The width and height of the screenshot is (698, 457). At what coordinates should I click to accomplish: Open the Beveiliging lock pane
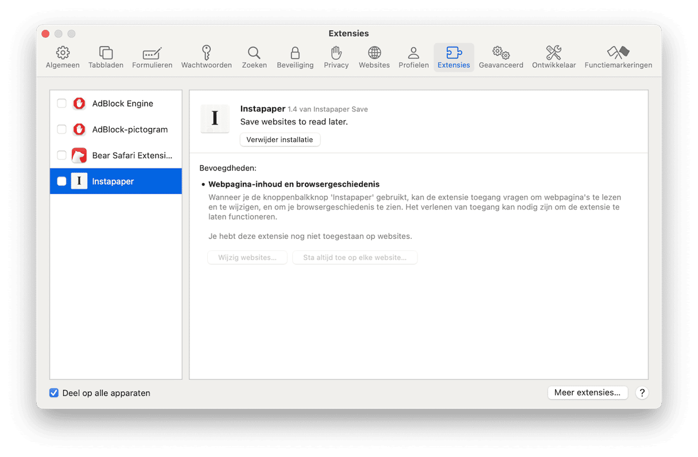click(x=295, y=57)
